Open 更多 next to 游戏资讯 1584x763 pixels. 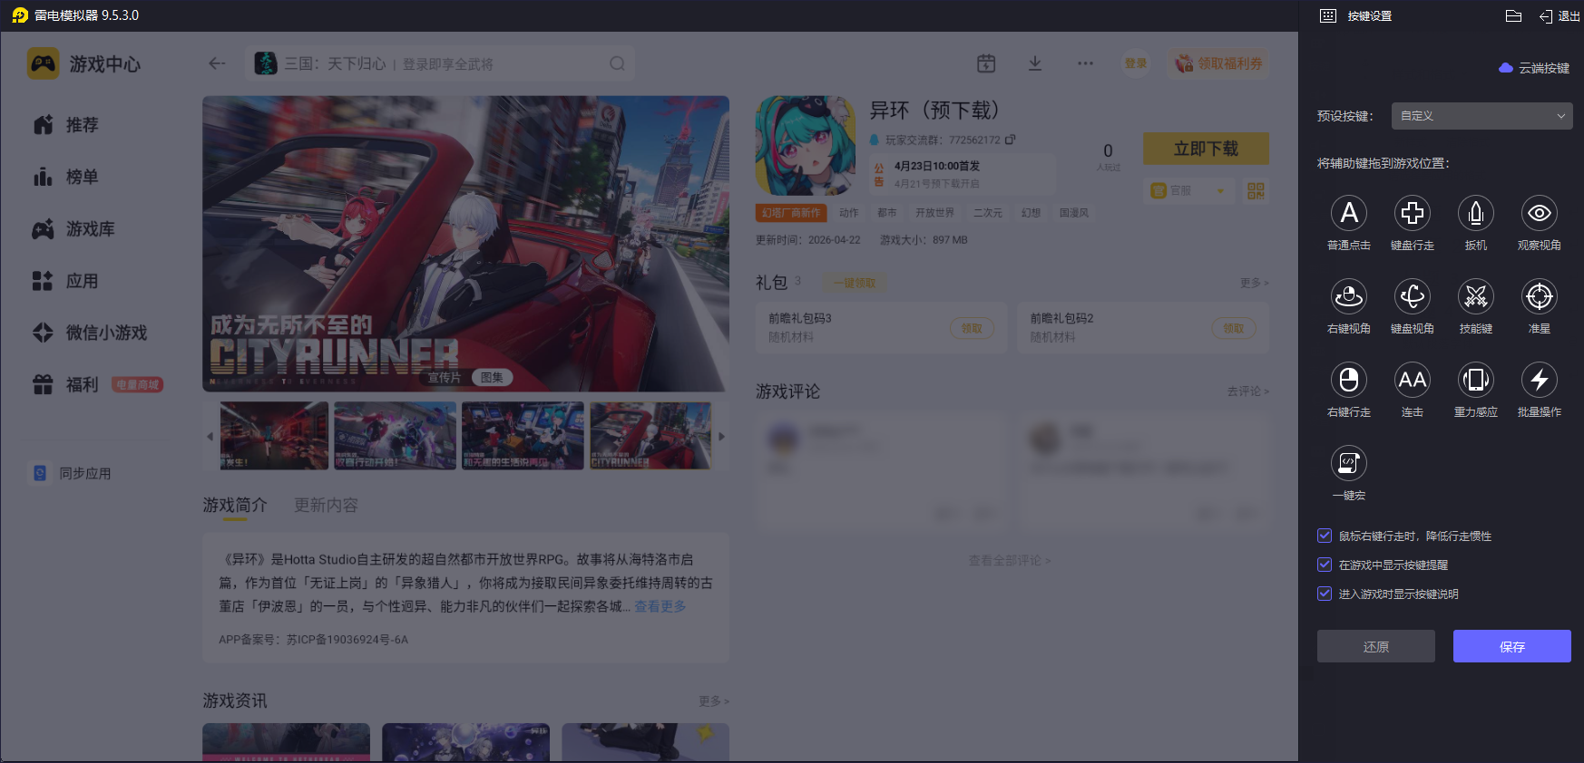tap(713, 700)
